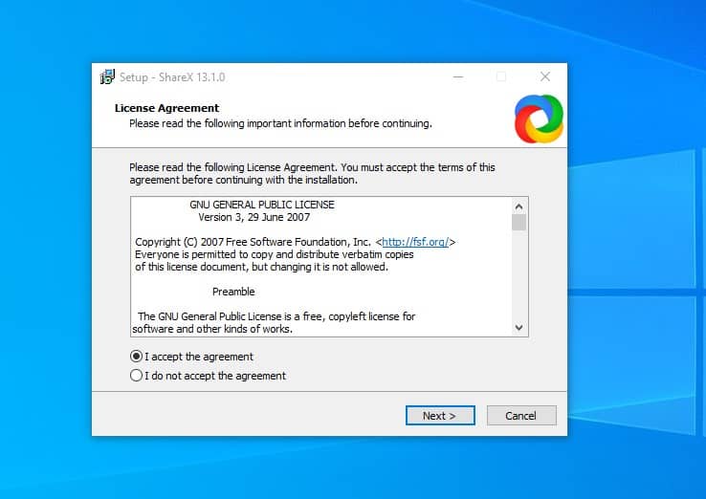This screenshot has height=499, width=706.
Task: Open the http://fsf.org/ link
Action: pyautogui.click(x=415, y=242)
